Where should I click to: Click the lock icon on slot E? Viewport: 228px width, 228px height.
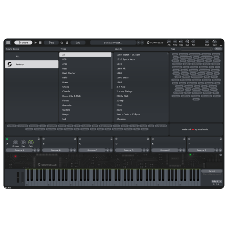point(184,139)
